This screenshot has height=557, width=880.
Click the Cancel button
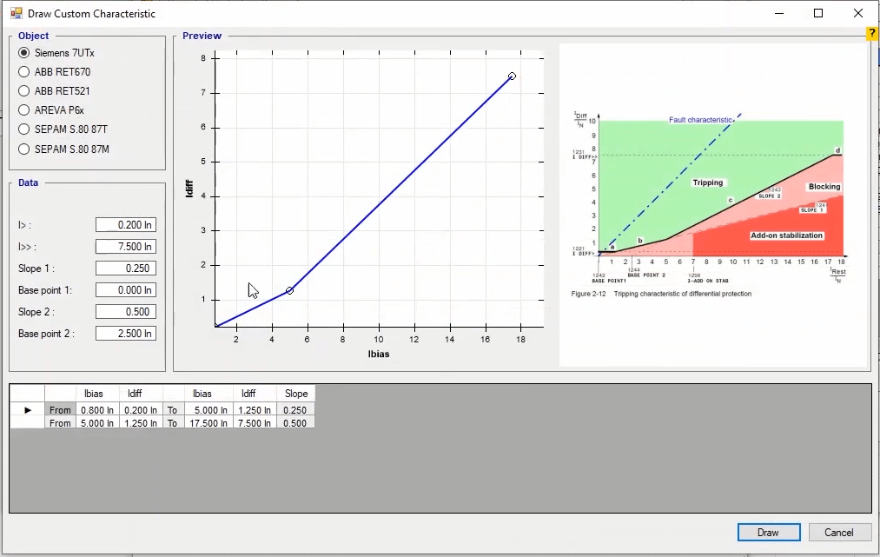pyautogui.click(x=839, y=533)
